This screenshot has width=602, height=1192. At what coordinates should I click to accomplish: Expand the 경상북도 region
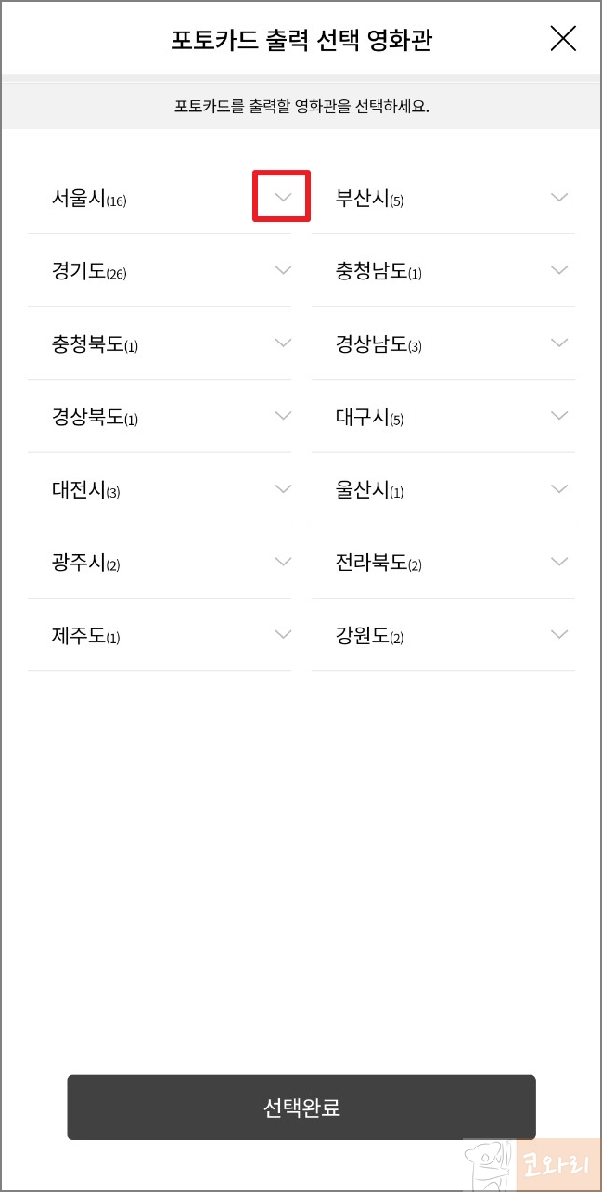tap(283, 415)
